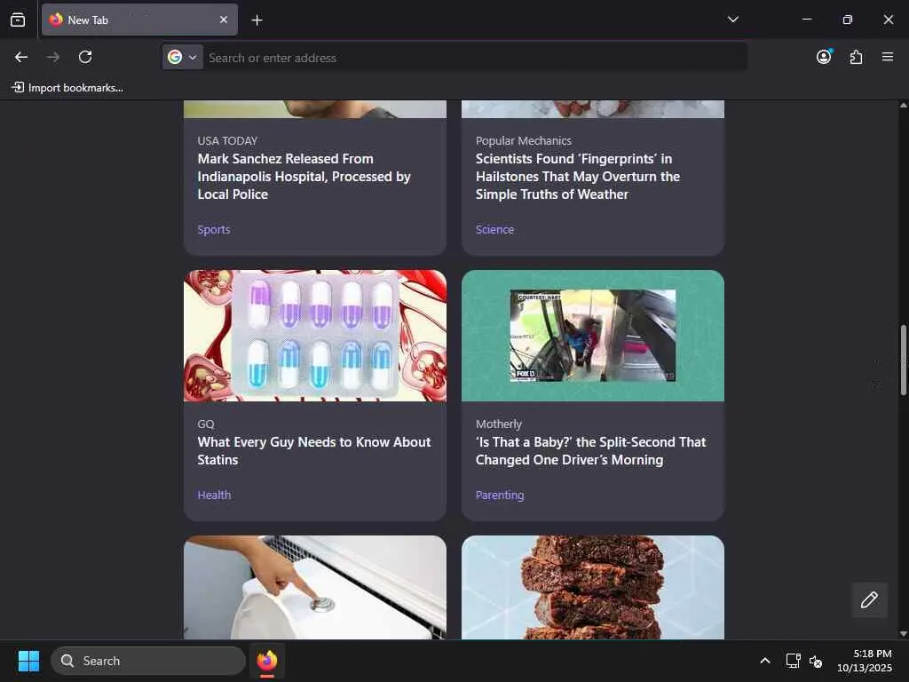The height and width of the screenshot is (682, 909).
Task: Open the muted volume tray icon
Action: coord(816,661)
